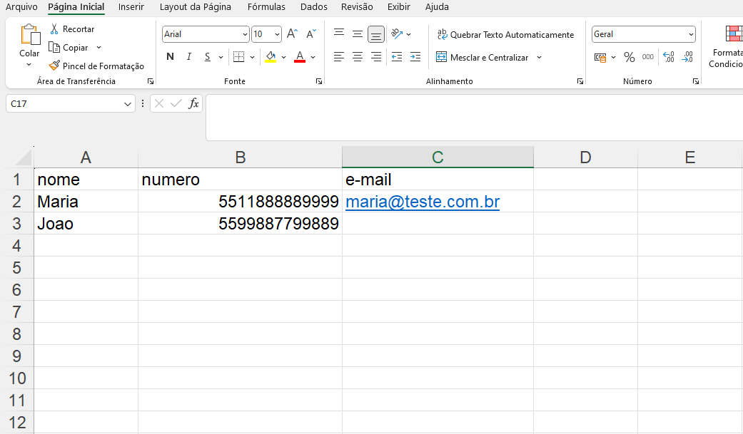Increase indent
This screenshot has height=434, width=743.
[415, 57]
